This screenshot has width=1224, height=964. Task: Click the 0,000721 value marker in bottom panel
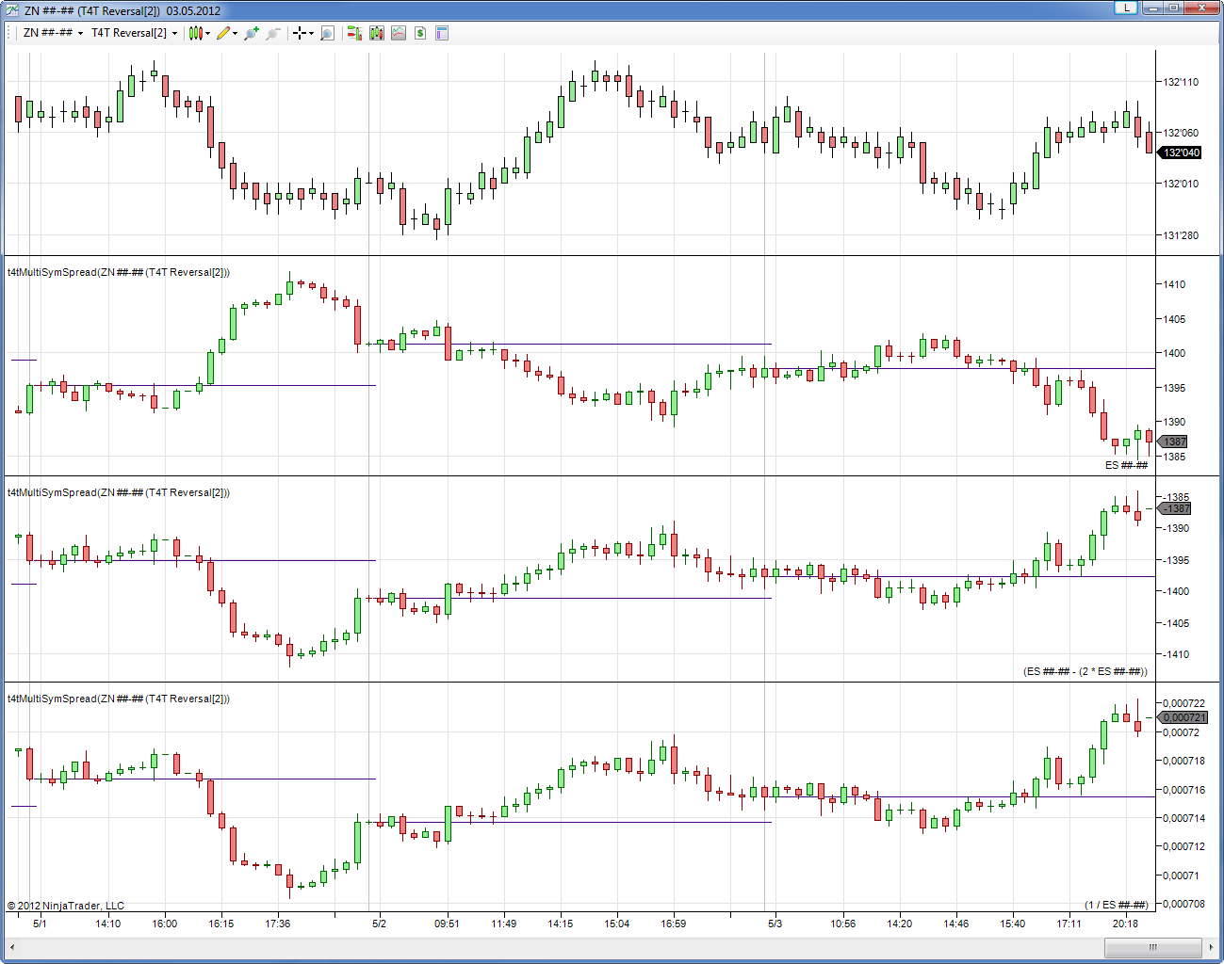(1182, 717)
